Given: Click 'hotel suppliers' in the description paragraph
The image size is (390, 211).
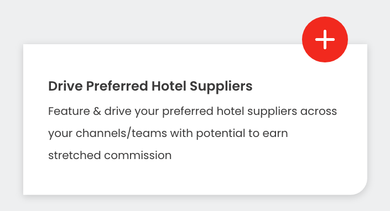Looking at the screenshot, I should pos(257,111).
